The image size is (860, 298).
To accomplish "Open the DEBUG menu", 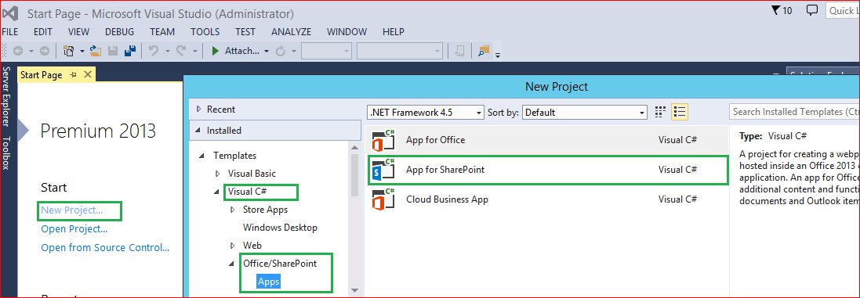I will (120, 32).
